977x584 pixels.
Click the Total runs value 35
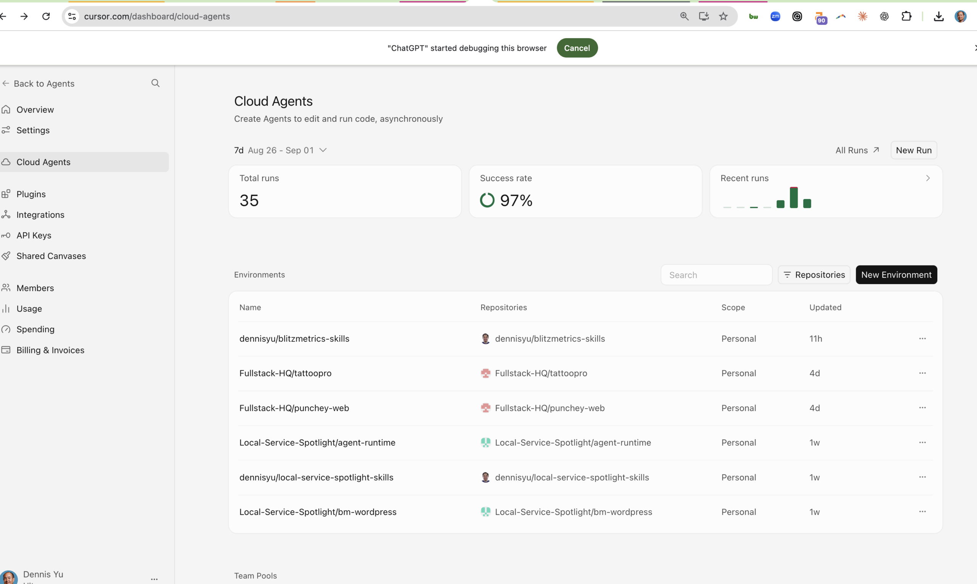click(249, 200)
